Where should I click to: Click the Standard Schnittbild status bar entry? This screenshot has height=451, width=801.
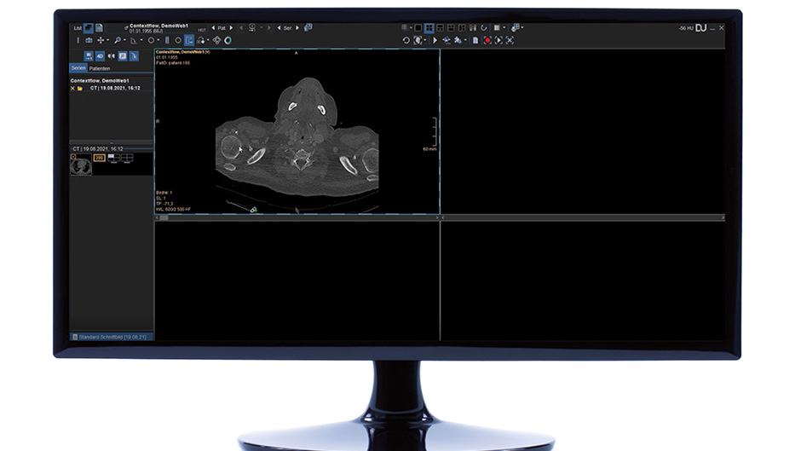click(112, 337)
